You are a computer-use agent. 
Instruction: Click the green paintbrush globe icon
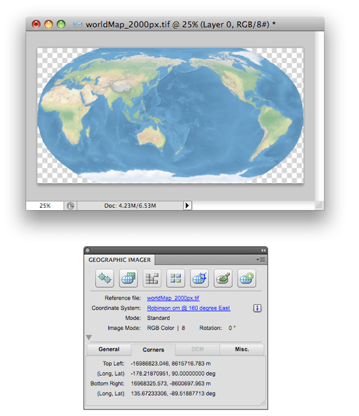(x=223, y=278)
